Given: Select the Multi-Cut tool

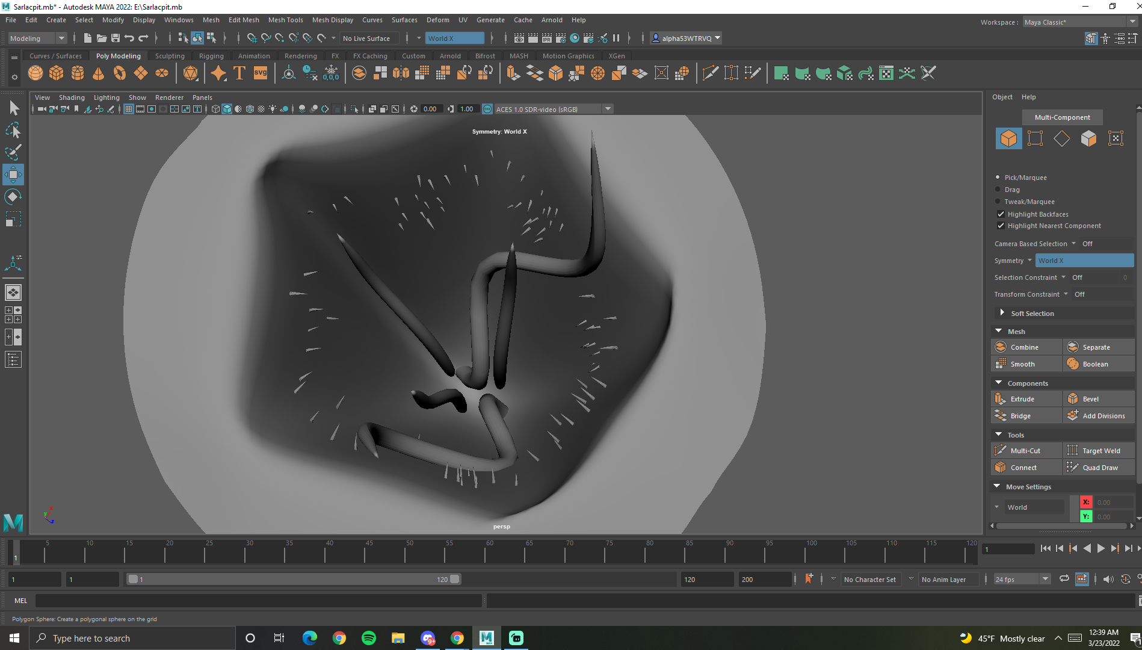Looking at the screenshot, I should [x=1026, y=451].
